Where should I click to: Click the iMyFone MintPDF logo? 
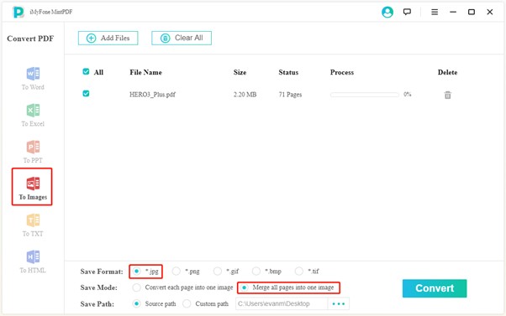(x=18, y=13)
